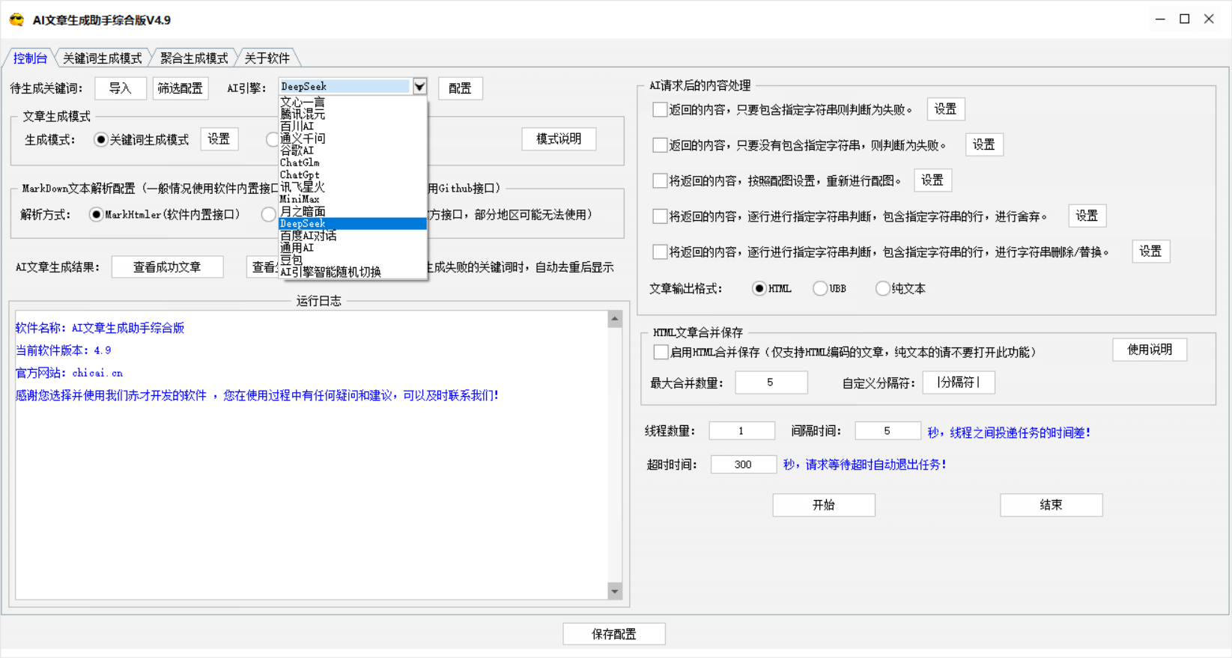Choose ChatGlm from the engine list
The height and width of the screenshot is (658, 1232).
353,162
